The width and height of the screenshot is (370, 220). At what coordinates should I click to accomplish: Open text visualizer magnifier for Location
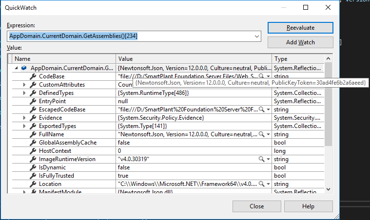click(x=262, y=184)
